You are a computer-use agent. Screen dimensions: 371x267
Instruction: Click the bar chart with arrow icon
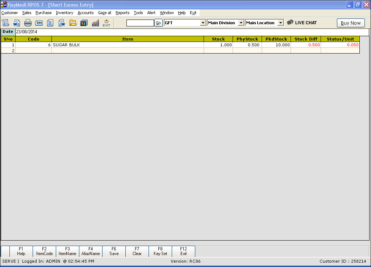click(x=95, y=23)
